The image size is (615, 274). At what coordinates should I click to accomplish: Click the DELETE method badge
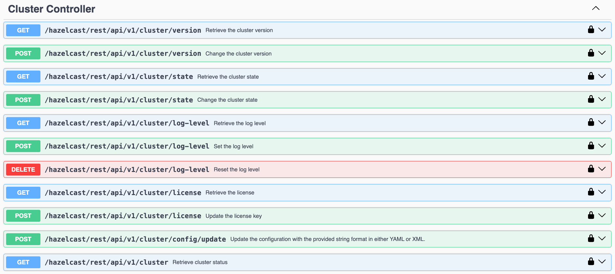click(23, 169)
